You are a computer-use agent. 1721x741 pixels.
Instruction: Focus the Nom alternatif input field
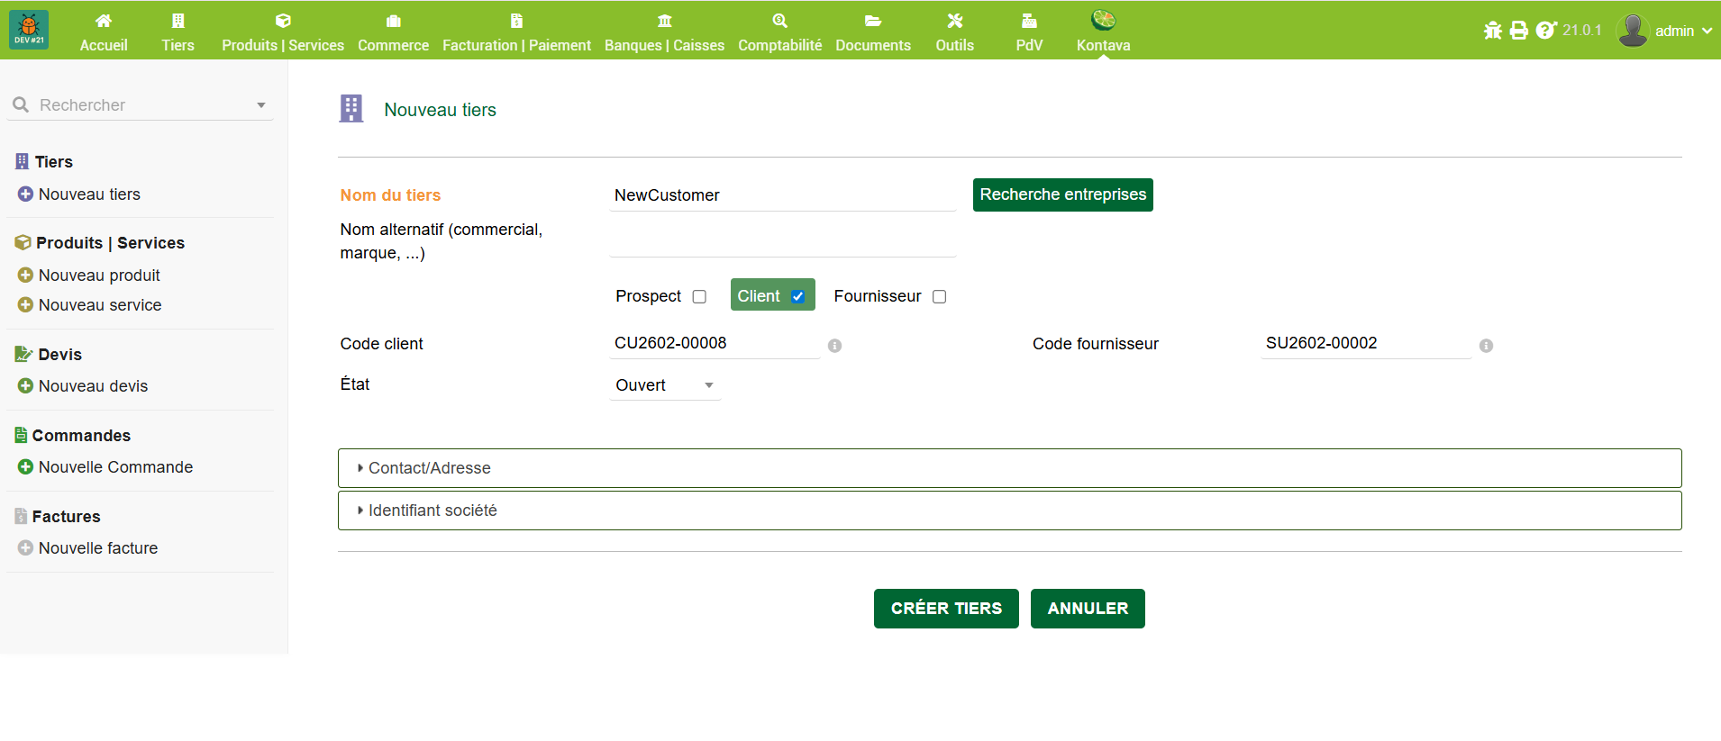click(x=782, y=241)
